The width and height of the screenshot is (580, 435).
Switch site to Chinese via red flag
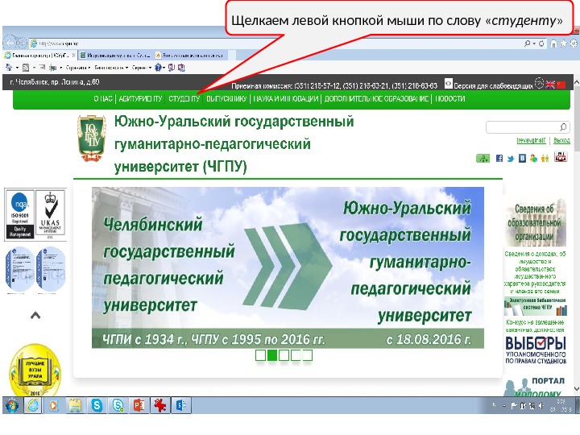tap(561, 85)
